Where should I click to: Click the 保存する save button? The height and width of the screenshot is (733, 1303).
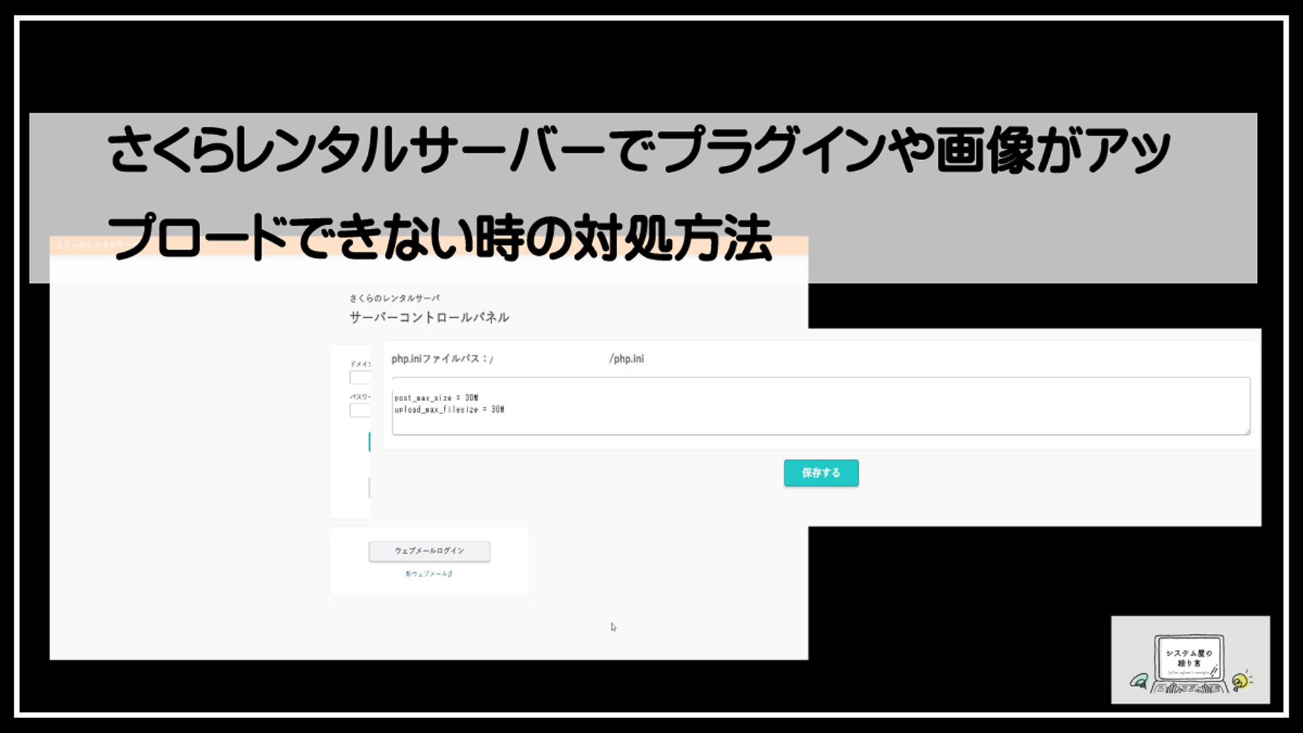(821, 473)
